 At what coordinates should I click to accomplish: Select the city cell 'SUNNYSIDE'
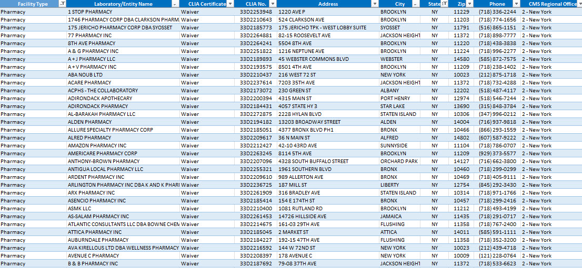click(x=401, y=145)
